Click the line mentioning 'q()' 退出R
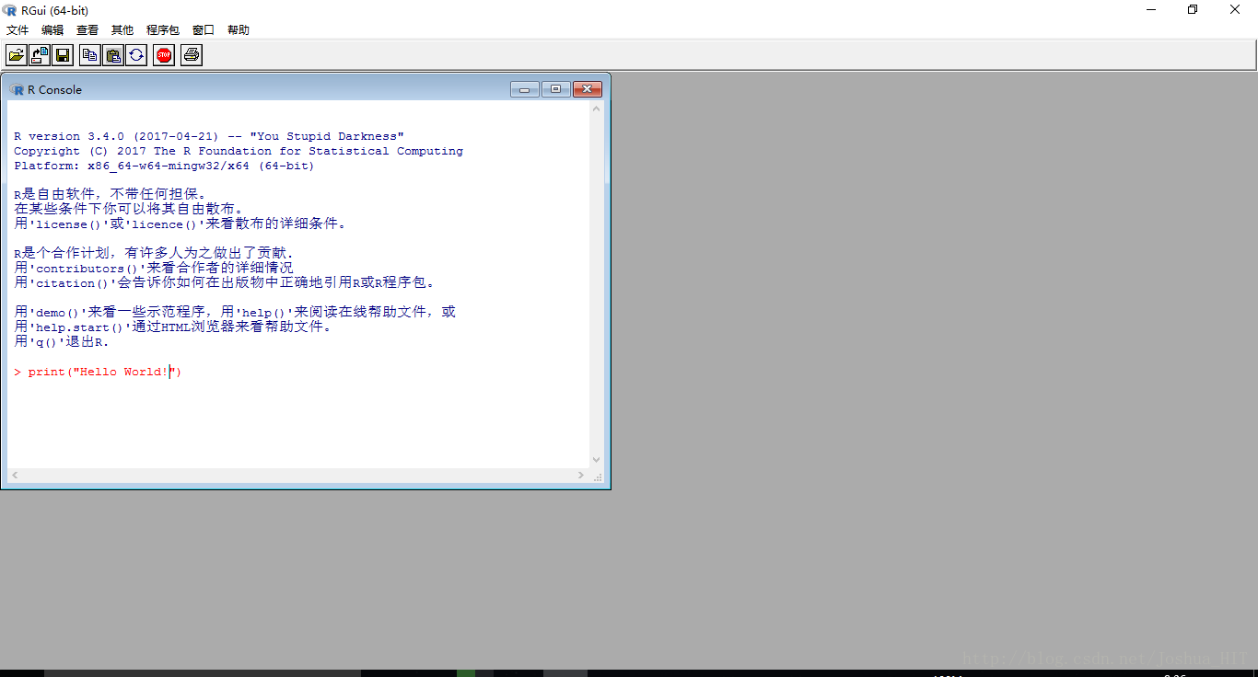 (x=62, y=341)
